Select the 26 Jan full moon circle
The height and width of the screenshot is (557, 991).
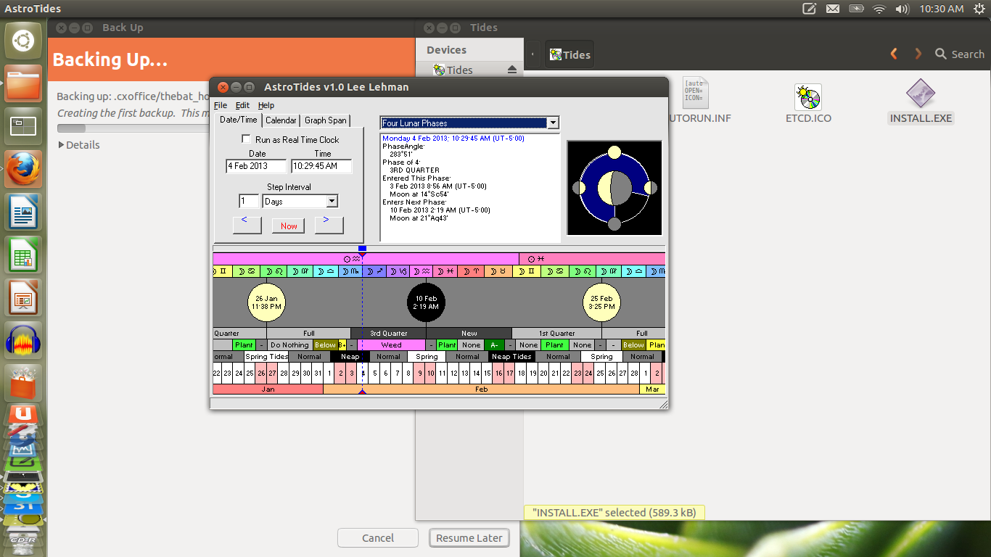(x=267, y=302)
